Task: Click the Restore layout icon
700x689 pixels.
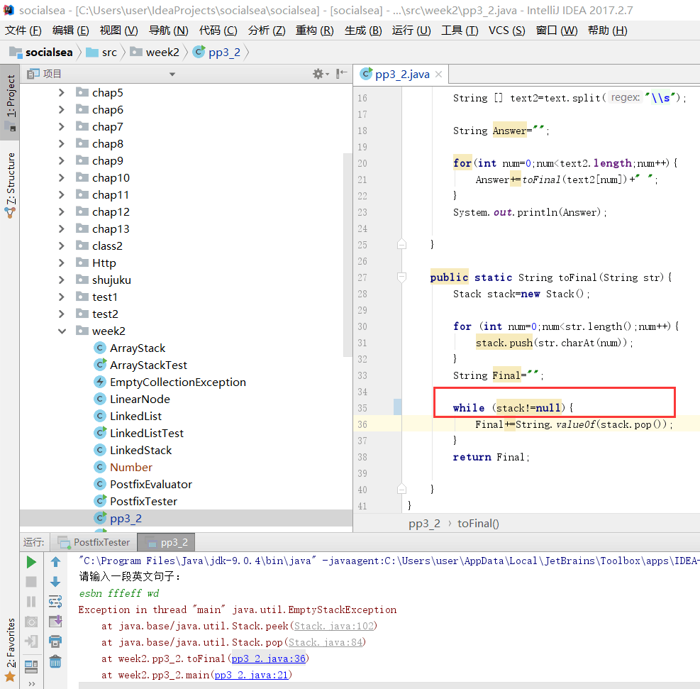Action: (x=31, y=666)
